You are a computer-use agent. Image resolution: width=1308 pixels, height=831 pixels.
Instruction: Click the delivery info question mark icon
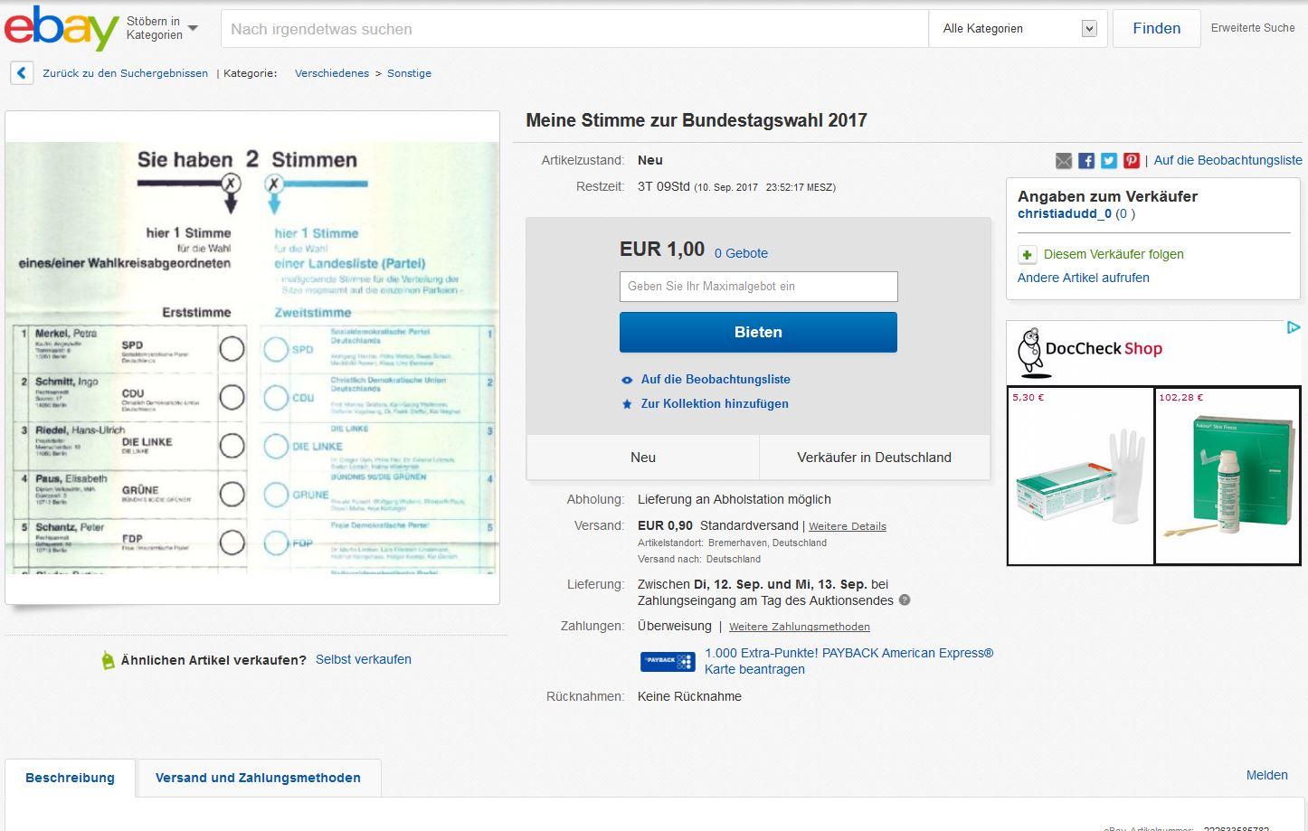(905, 600)
